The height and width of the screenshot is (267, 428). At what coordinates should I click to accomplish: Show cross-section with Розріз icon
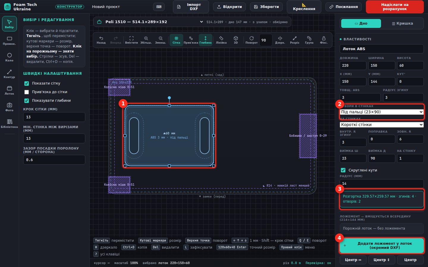point(295,40)
